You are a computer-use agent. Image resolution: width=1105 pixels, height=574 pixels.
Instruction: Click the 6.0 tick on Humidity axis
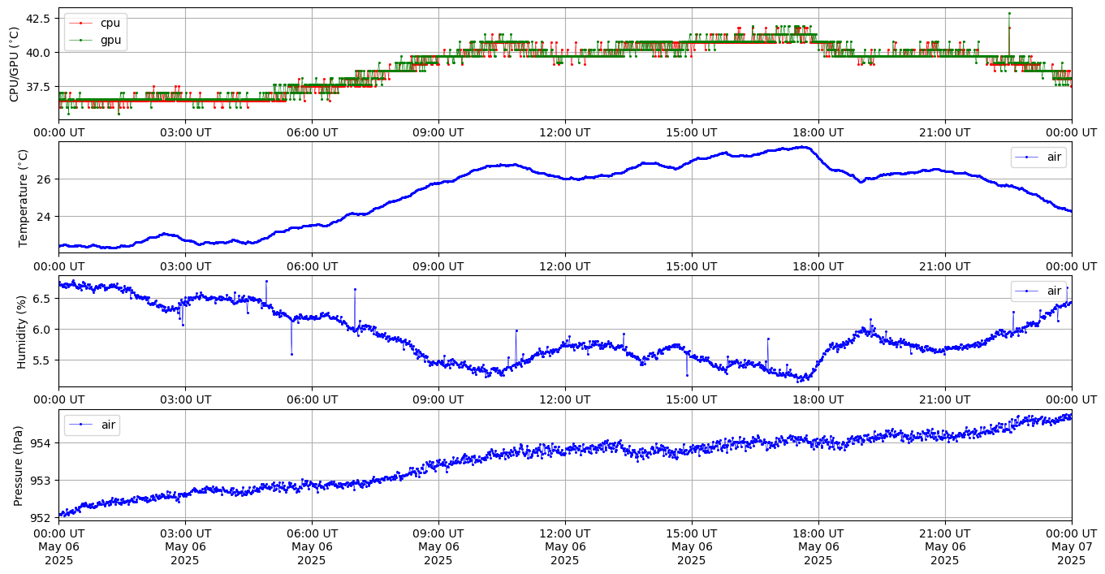point(43,329)
